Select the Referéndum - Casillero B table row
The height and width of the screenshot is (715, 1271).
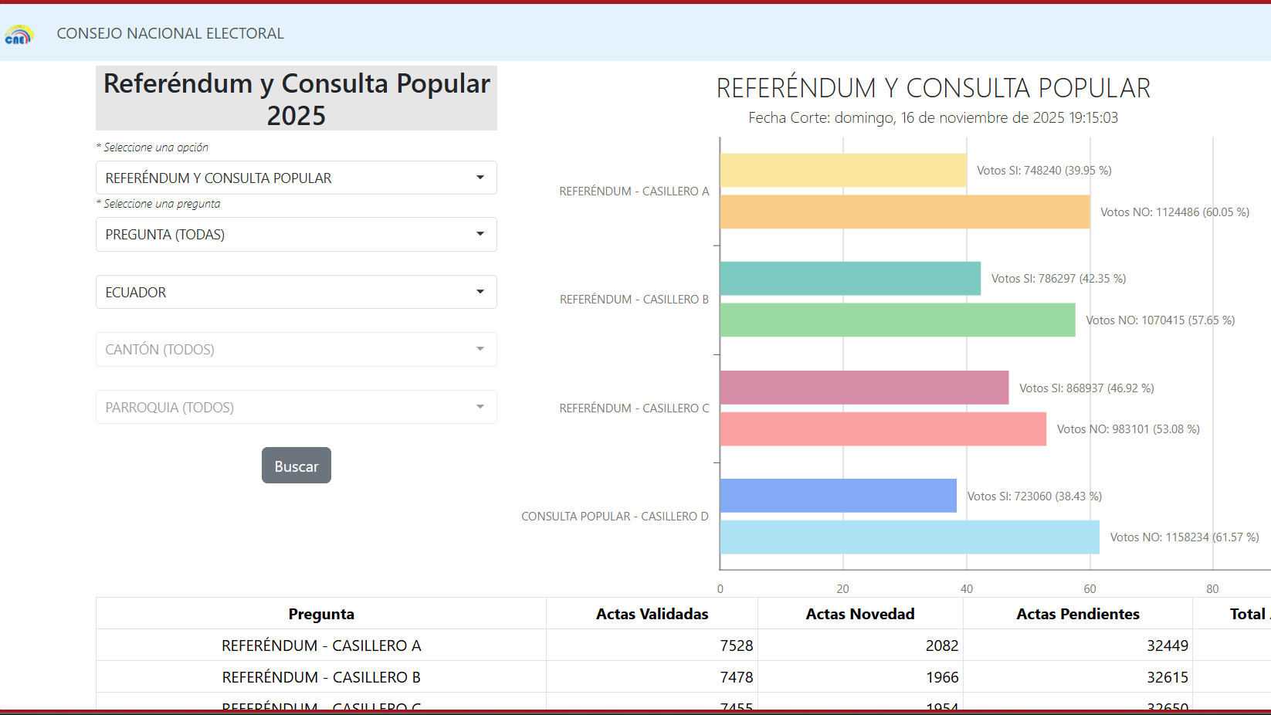point(321,677)
